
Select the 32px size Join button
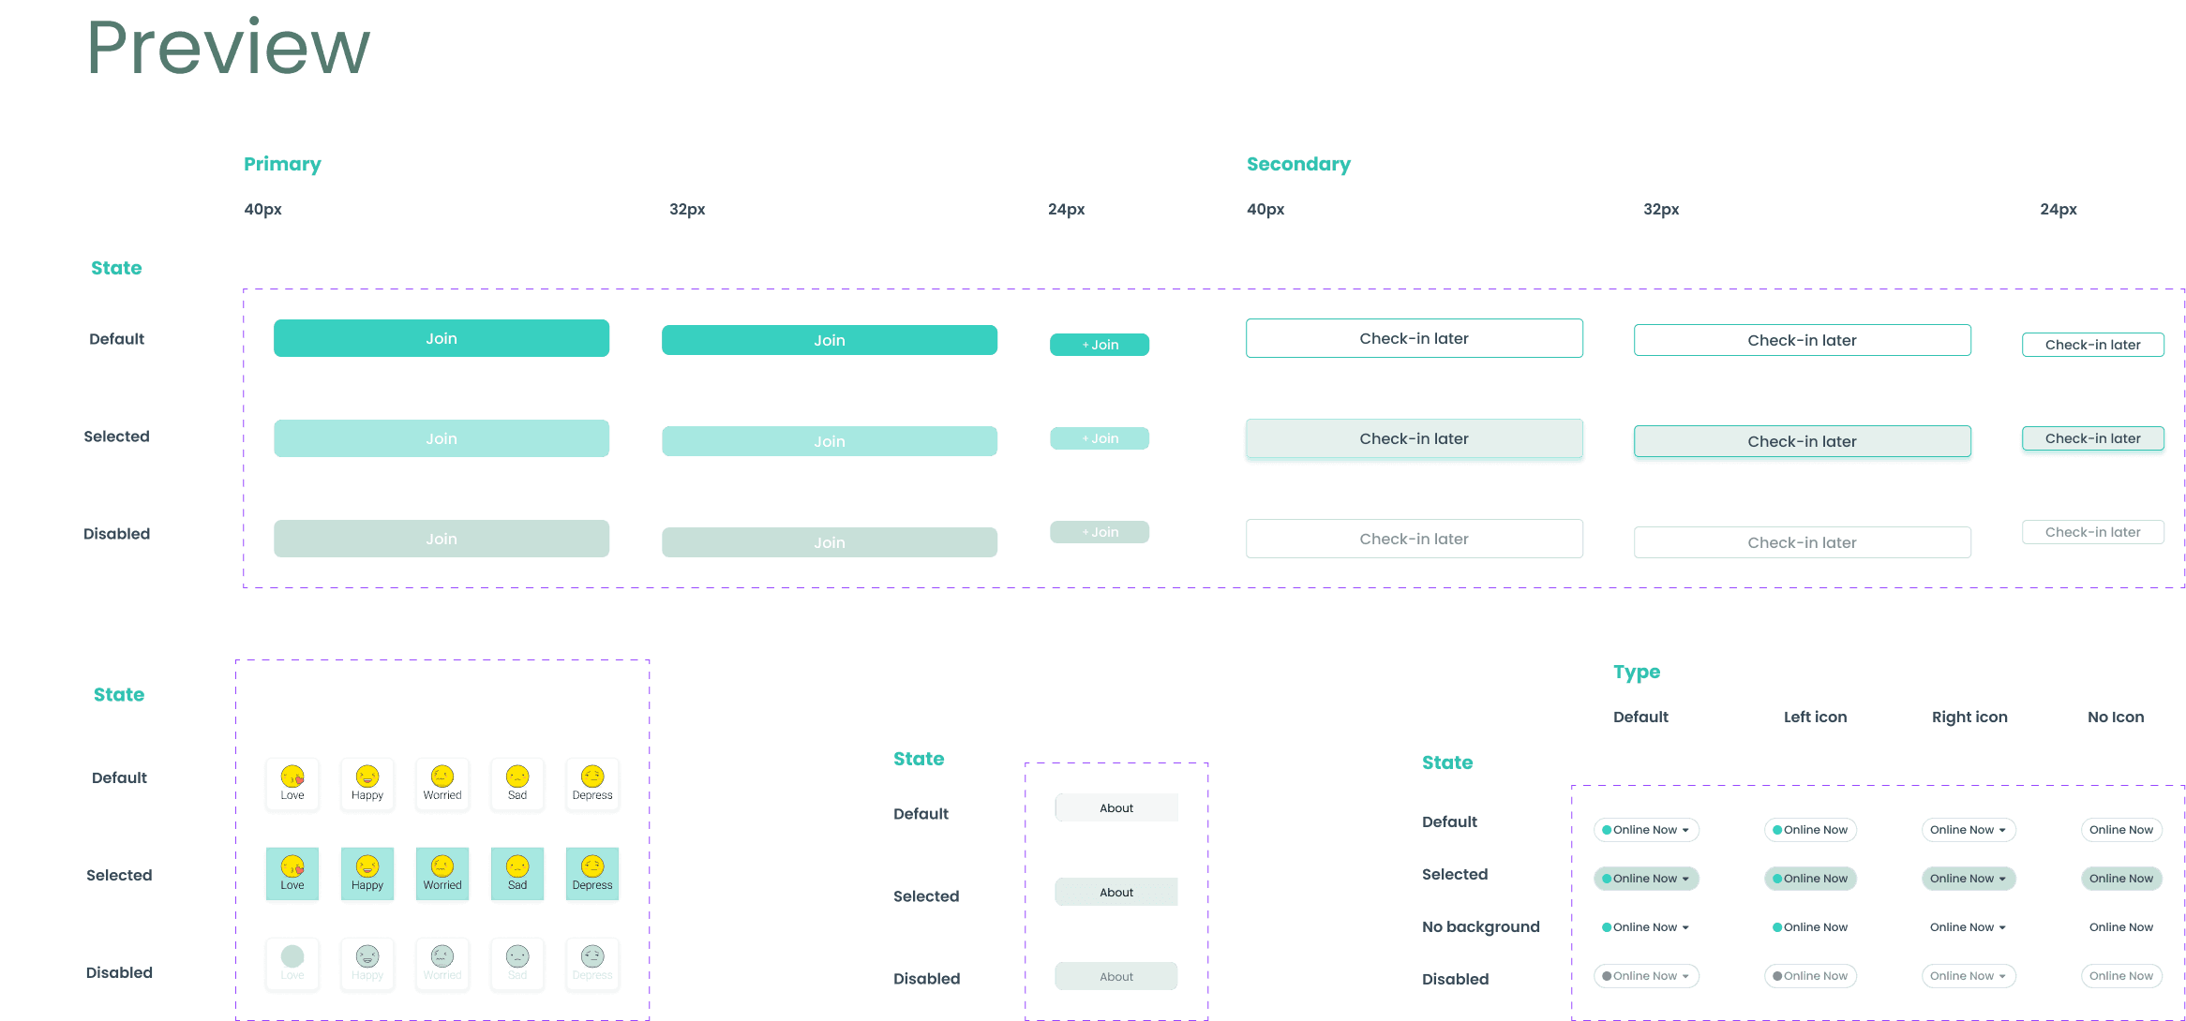tap(830, 338)
